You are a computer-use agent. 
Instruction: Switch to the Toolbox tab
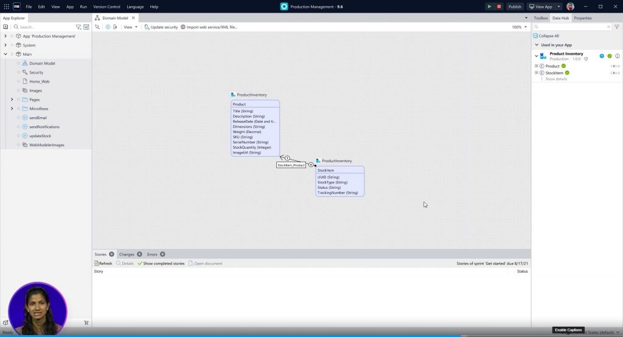541,18
